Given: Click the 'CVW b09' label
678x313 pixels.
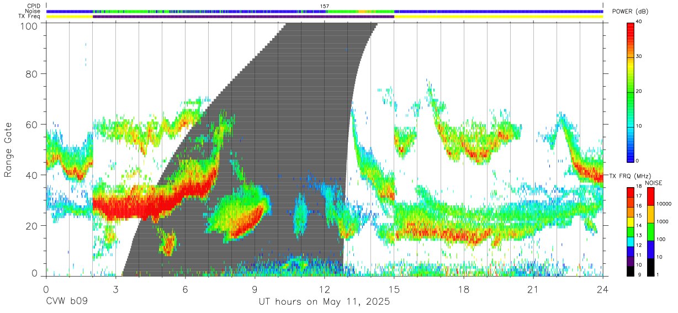Looking at the screenshot, I should point(67,302).
